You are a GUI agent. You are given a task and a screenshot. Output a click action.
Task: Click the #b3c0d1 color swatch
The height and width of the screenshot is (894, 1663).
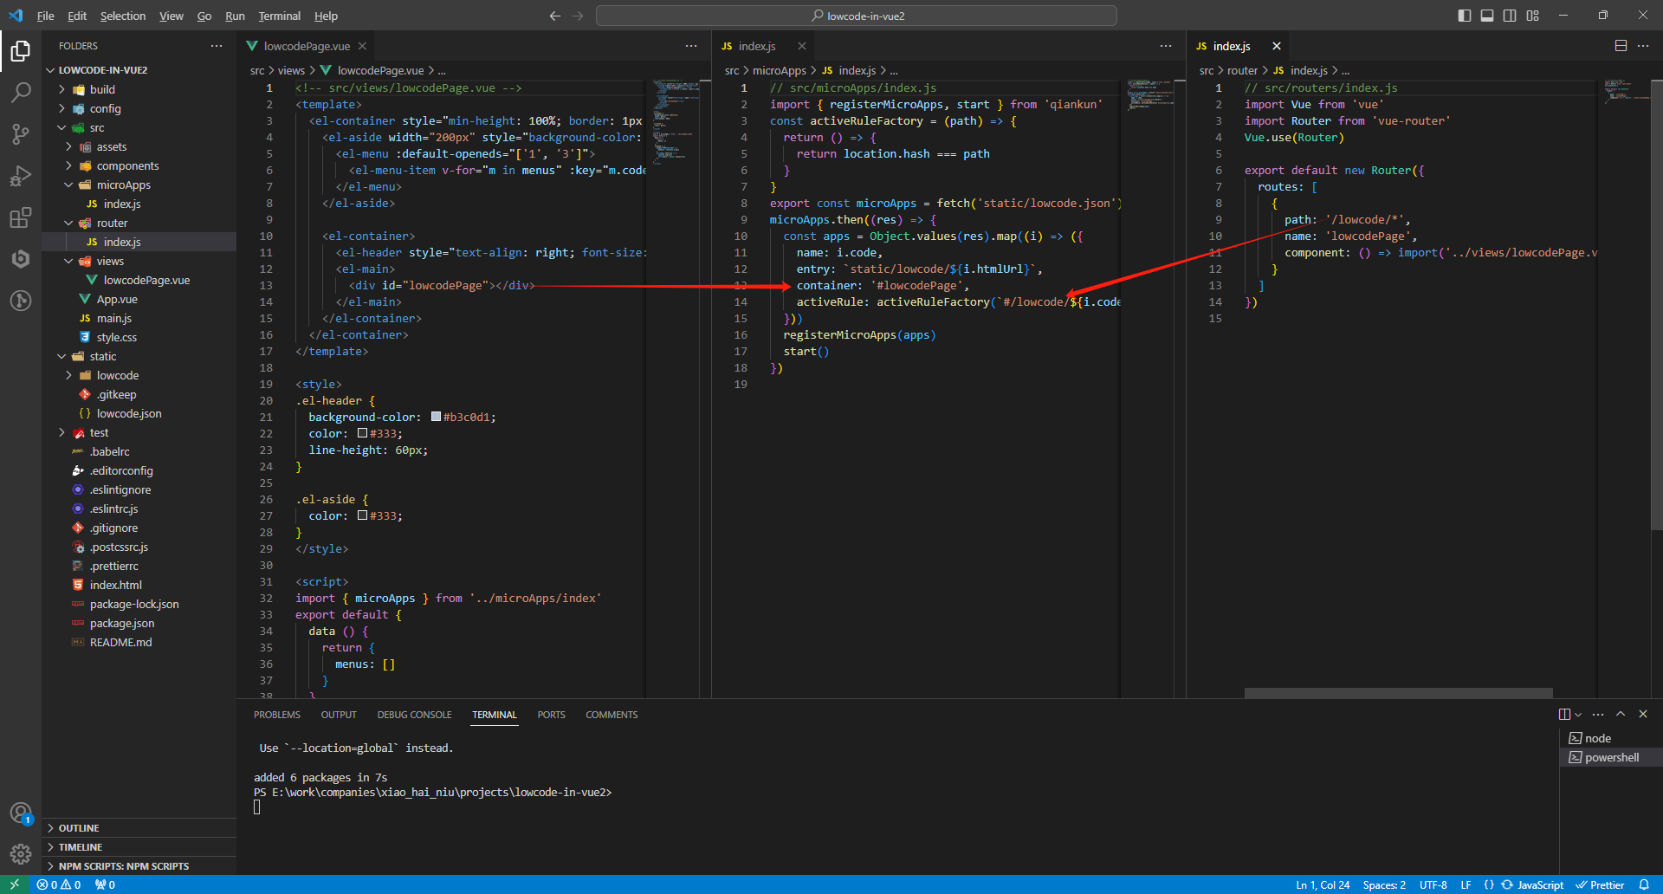tap(436, 417)
